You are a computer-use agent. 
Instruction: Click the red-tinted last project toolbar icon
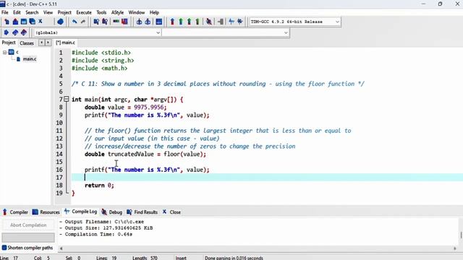24,32
